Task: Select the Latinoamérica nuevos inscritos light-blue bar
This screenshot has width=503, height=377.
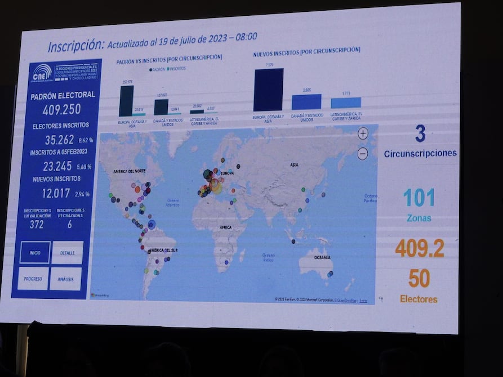Action: (x=346, y=103)
